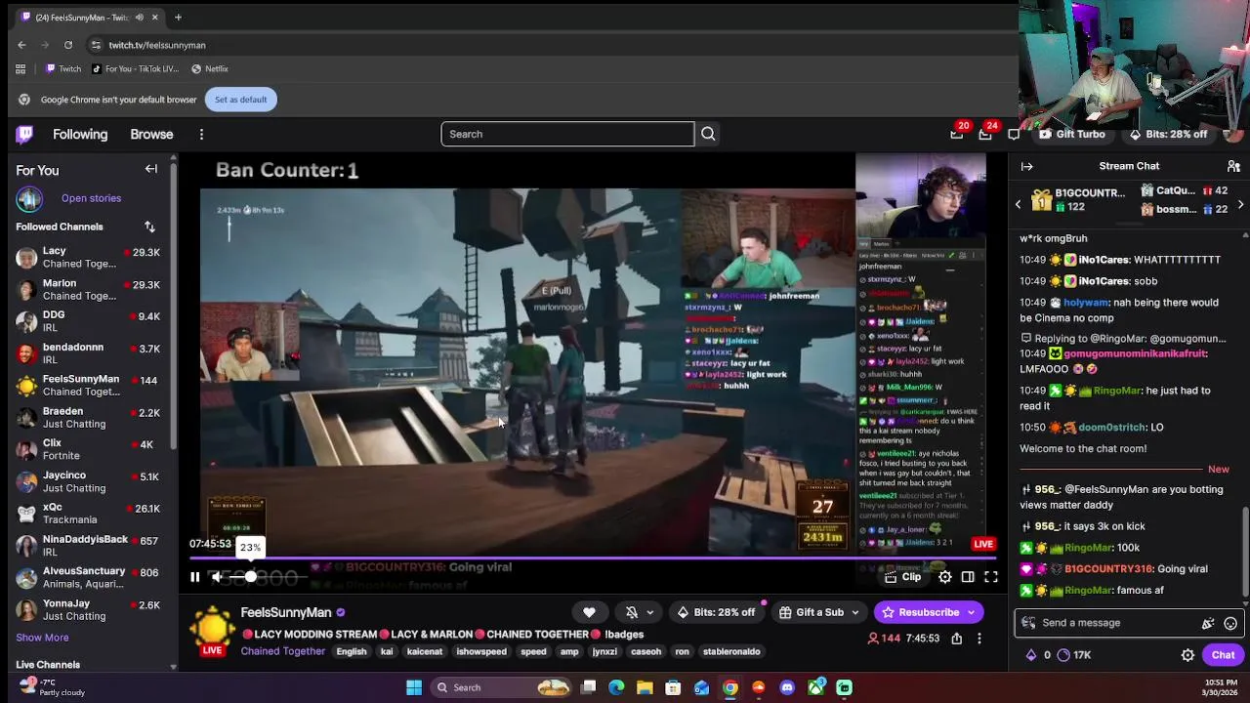
Task: Sort followed channels using arrows icon
Action: (x=149, y=227)
